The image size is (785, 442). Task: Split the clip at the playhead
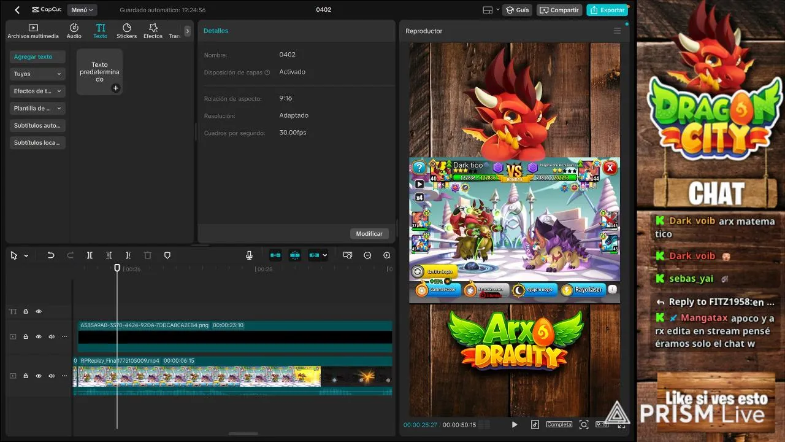pyautogui.click(x=90, y=255)
